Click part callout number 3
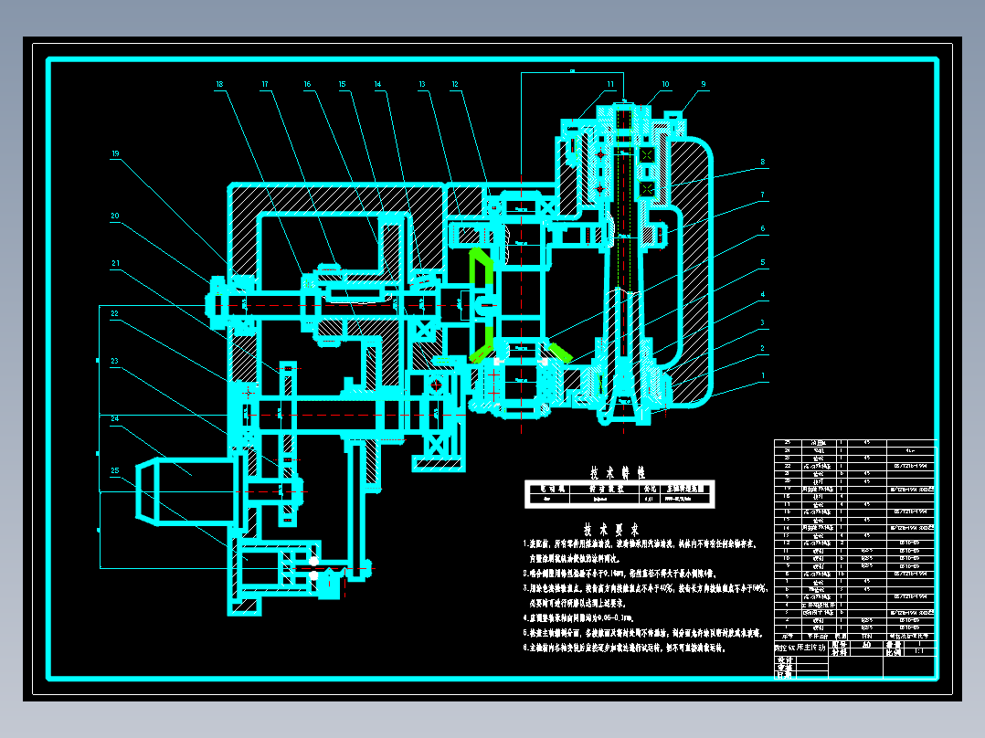 click(x=763, y=322)
